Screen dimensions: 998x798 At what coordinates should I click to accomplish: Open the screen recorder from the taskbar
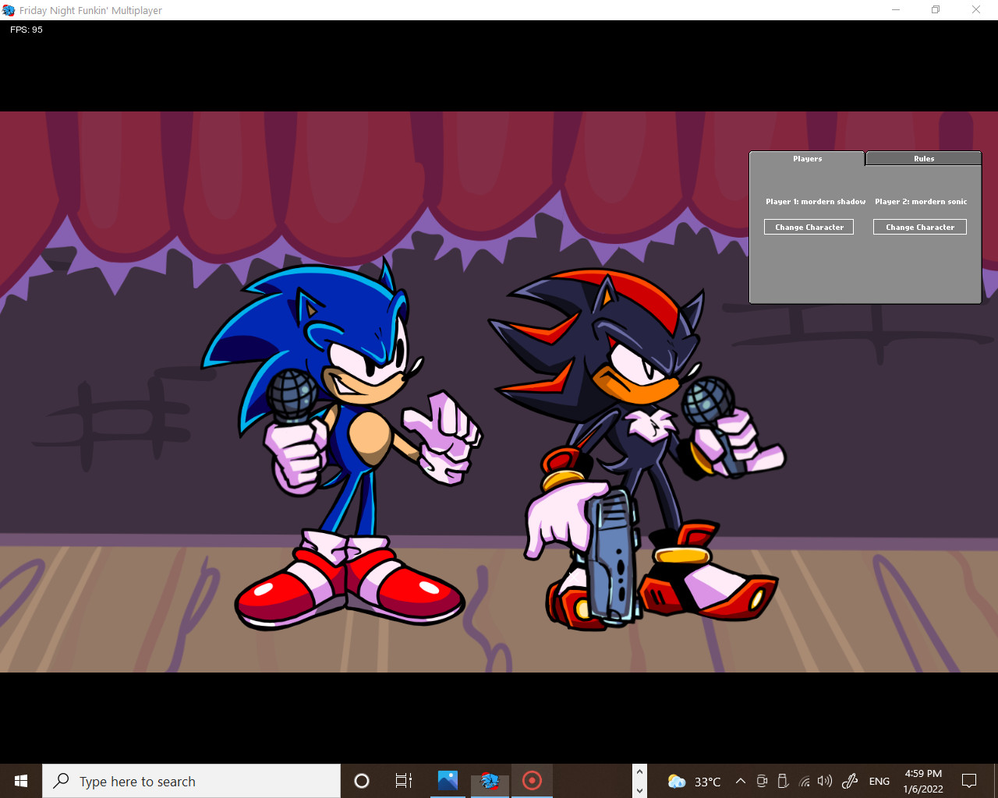[532, 781]
